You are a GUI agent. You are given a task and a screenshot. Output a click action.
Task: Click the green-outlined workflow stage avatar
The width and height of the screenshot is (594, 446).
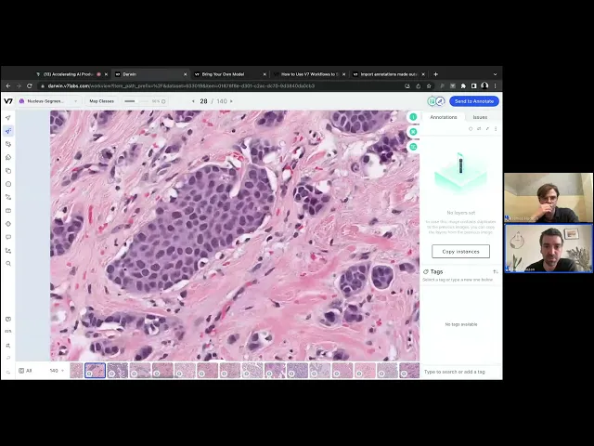[x=432, y=101]
